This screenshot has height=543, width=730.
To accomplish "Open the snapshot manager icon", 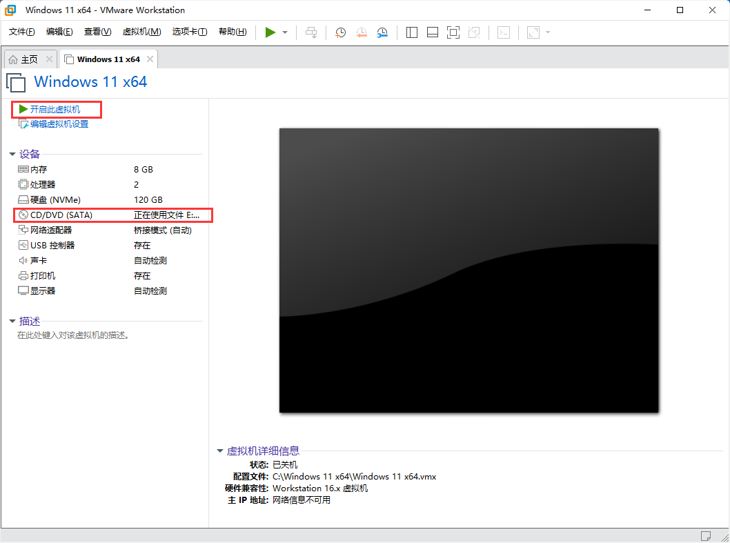I will (382, 32).
